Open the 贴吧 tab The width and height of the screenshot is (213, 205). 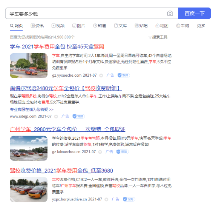pyautogui.click(x=141, y=26)
